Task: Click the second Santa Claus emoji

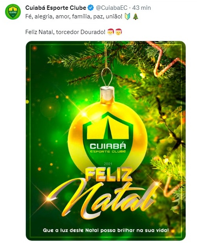Action: pos(119,32)
